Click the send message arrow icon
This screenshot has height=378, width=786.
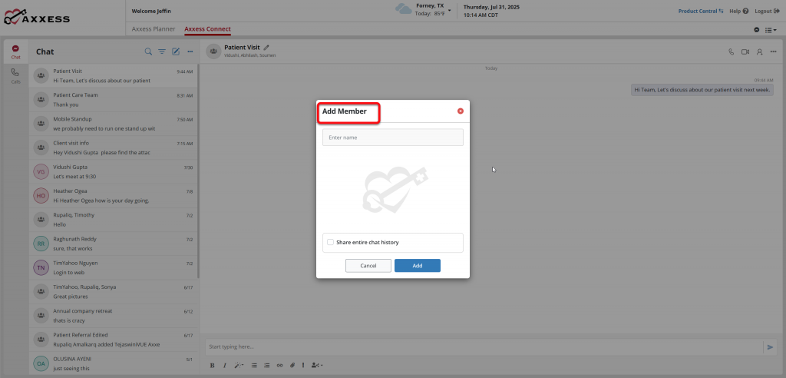(770, 347)
